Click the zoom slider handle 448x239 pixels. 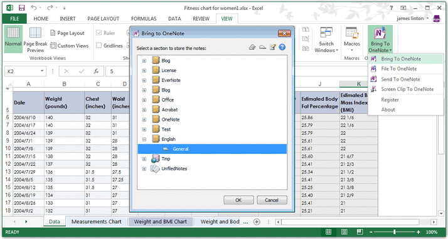(x=395, y=232)
